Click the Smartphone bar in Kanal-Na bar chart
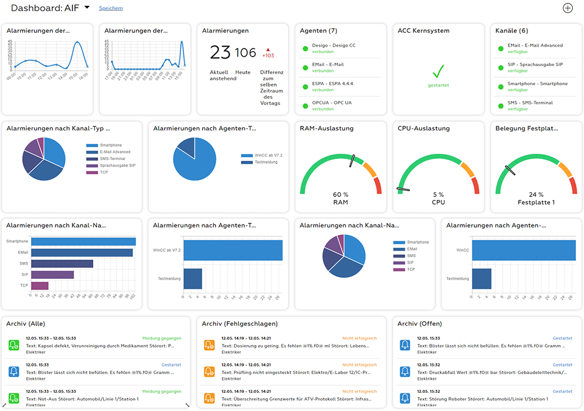 point(84,241)
